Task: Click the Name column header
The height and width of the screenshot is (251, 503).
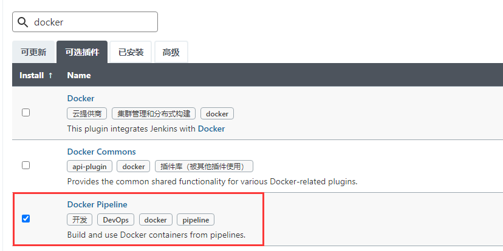Action: 79,75
